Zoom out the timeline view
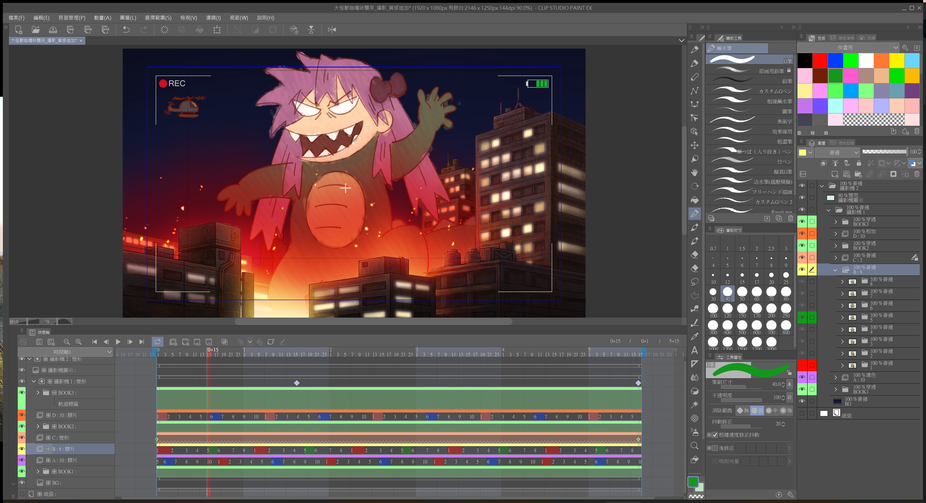This screenshot has width=926, height=503. point(67,342)
